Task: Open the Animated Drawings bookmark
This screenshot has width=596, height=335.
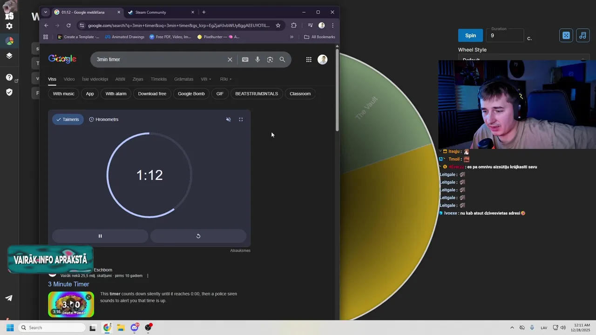Action: (125, 37)
